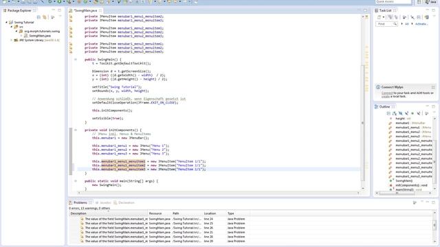Viewport: 440px width, 247px height.
Task: Select the Outline view tab
Action: click(x=384, y=107)
